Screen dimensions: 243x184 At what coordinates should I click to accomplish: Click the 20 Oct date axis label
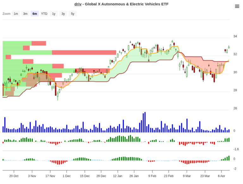(14, 176)
